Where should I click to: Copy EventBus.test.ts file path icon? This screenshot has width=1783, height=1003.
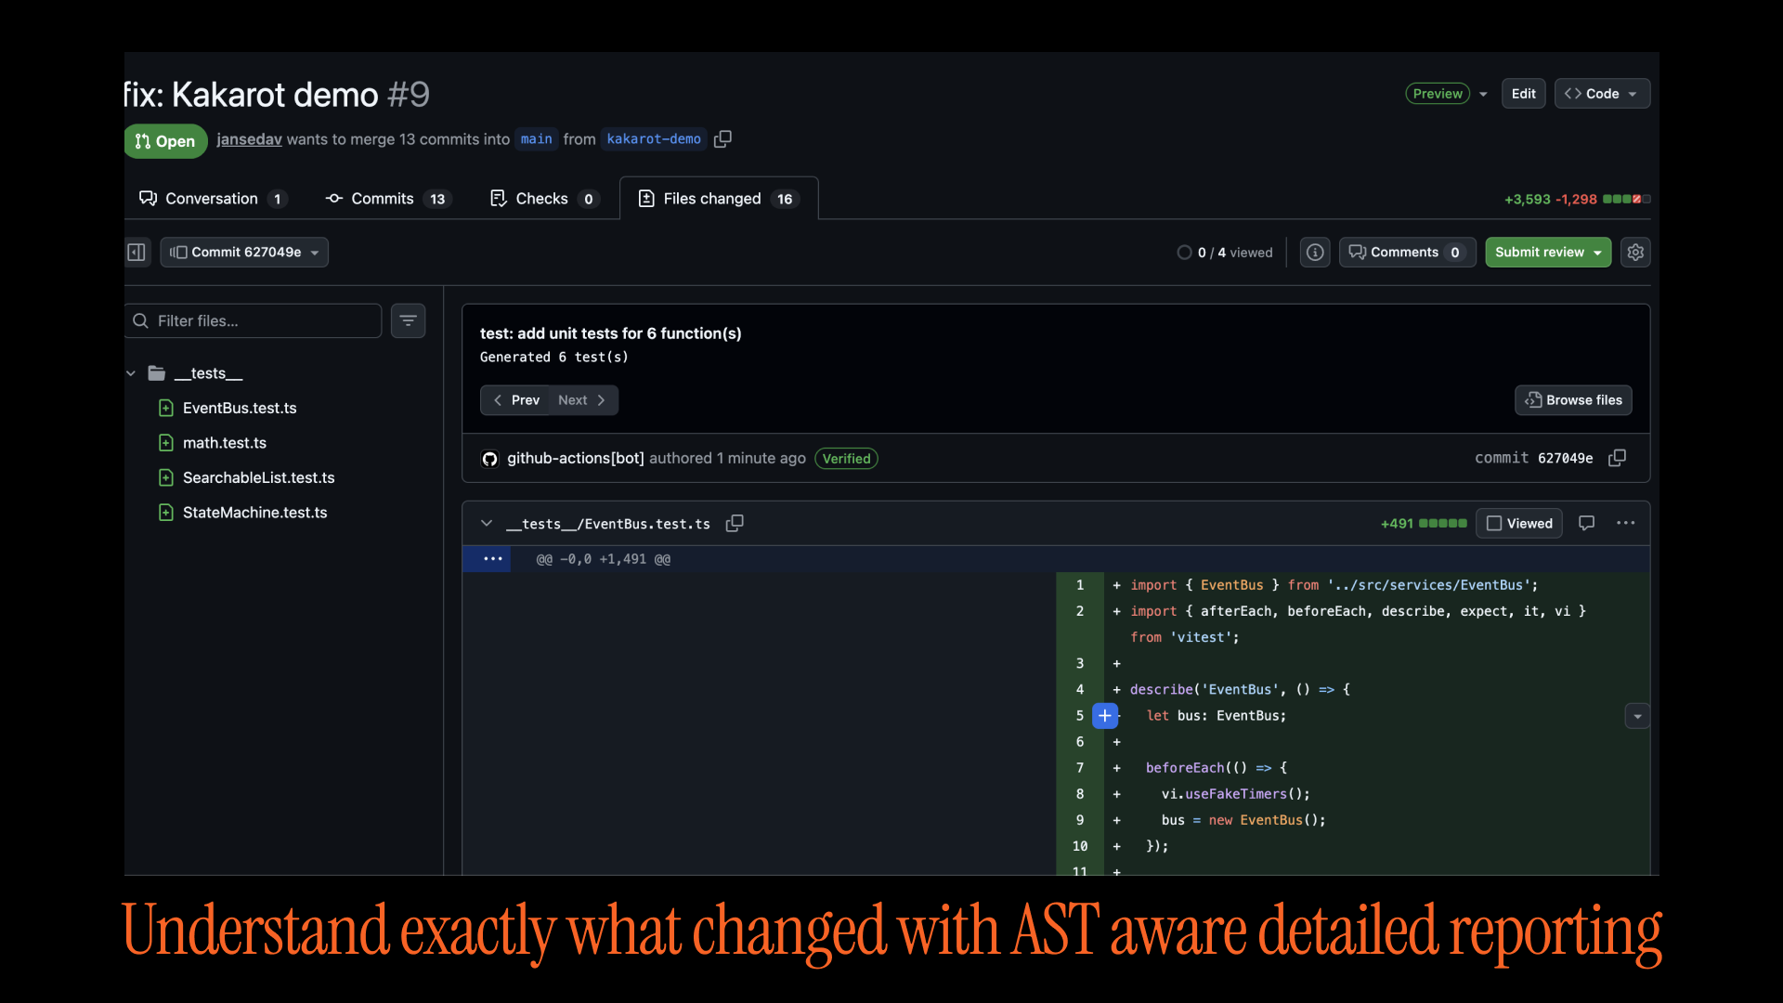pyautogui.click(x=735, y=524)
